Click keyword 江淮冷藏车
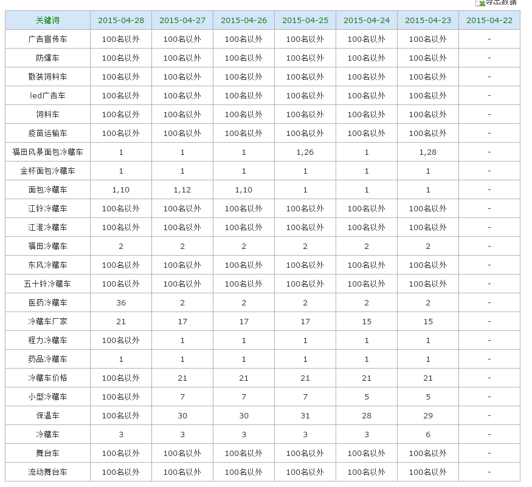 click(x=48, y=227)
